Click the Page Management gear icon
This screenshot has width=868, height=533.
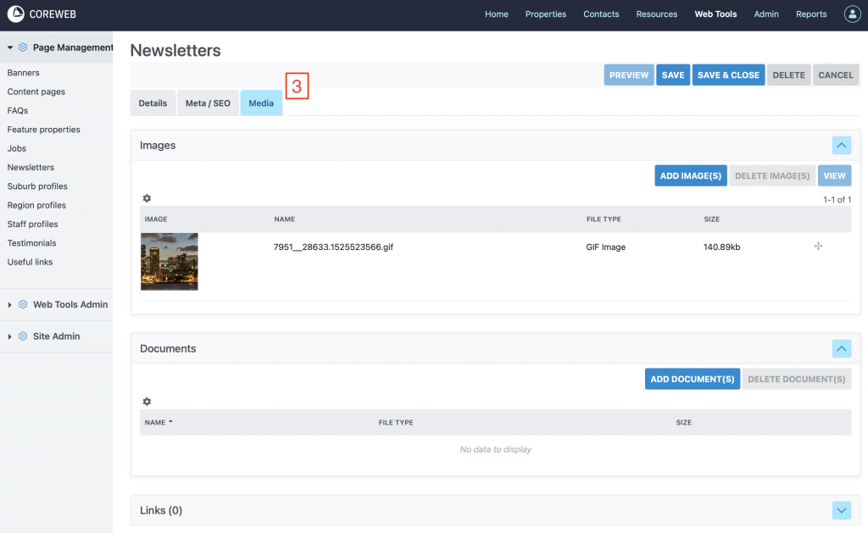[23, 48]
